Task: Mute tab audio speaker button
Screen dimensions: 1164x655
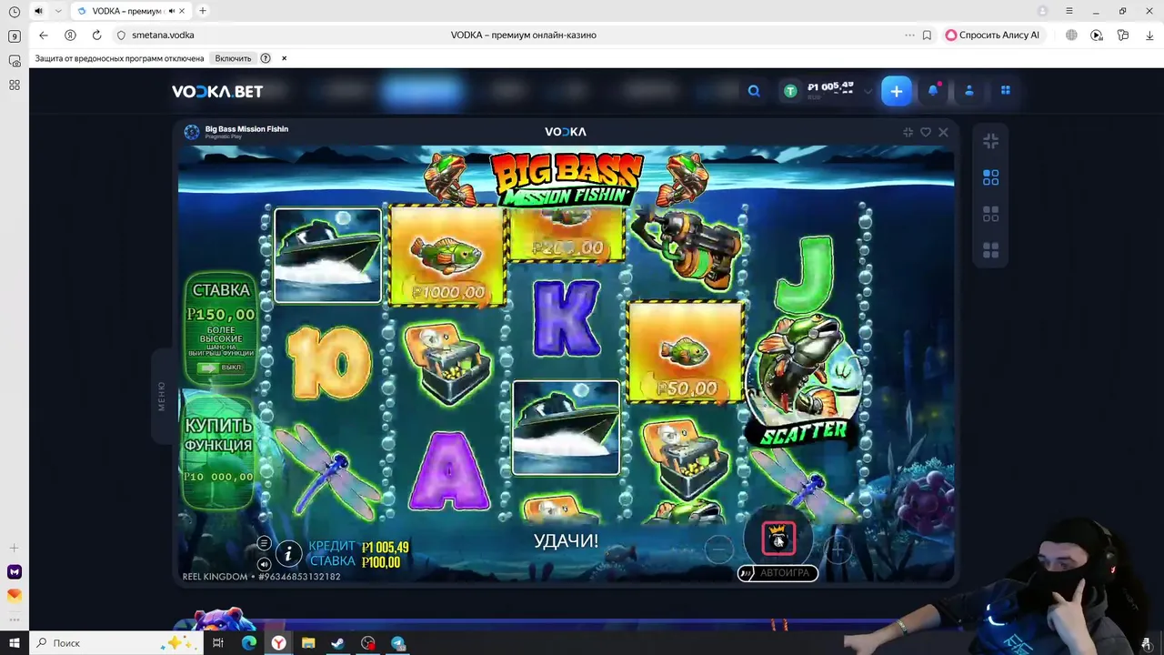Action: pos(38,11)
